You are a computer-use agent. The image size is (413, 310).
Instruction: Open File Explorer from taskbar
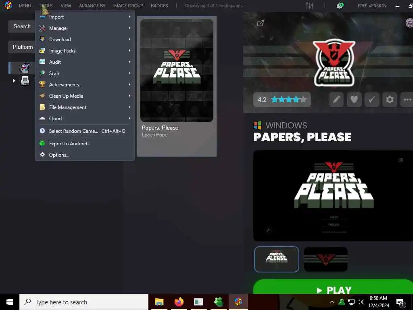(x=159, y=302)
